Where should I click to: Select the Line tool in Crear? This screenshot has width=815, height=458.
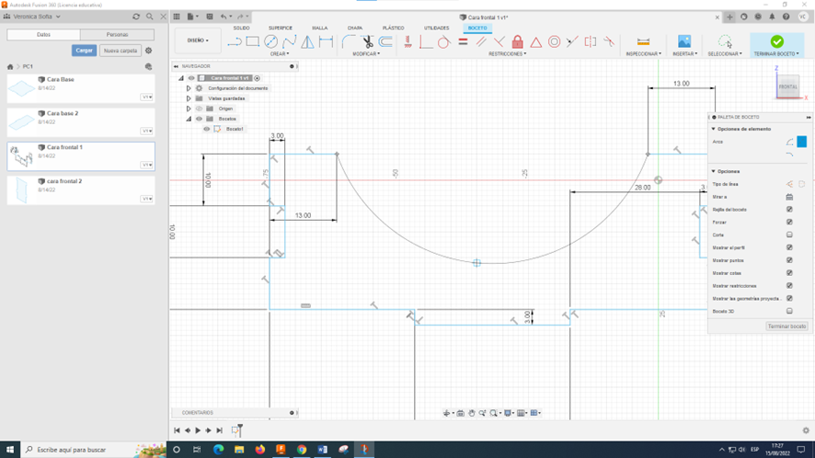coord(235,41)
